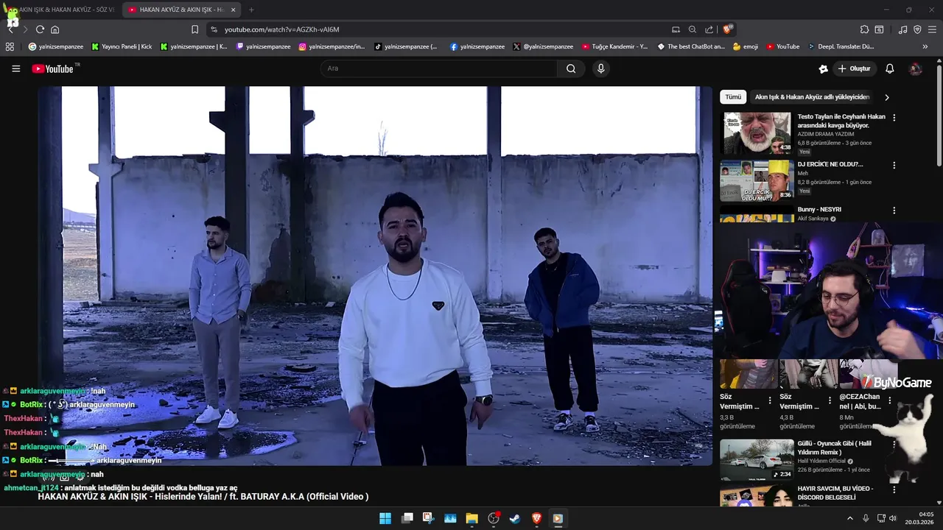Open the browser zoom magnifier in address bar
Viewport: 943px width, 530px height.
693,29
